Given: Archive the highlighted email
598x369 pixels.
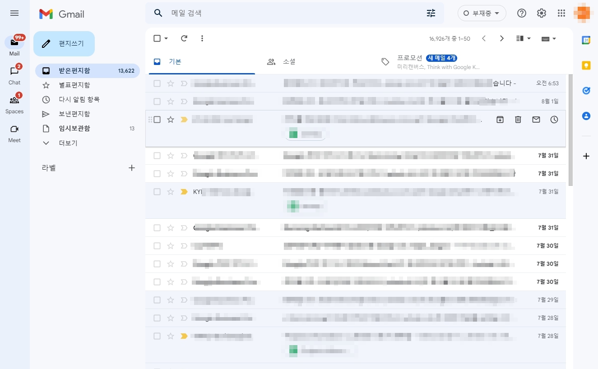Looking at the screenshot, I should pos(500,120).
